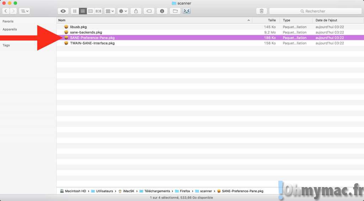This screenshot has height=201, width=364.
Task: Click the Appareils sidebar heading
Action: pos(10,29)
